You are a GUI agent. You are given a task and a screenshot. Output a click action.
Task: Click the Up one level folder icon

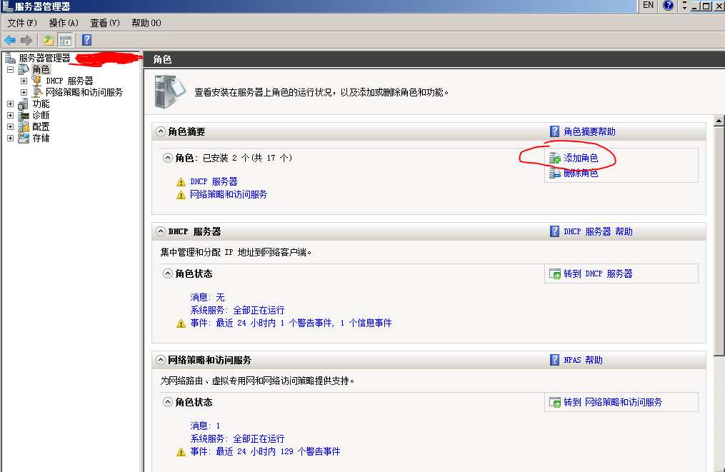pyautogui.click(x=48, y=40)
